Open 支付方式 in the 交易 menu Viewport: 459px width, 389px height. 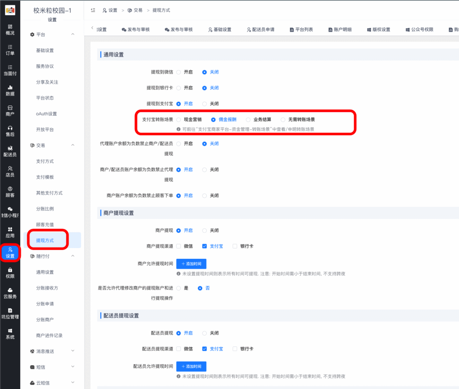[x=45, y=161]
